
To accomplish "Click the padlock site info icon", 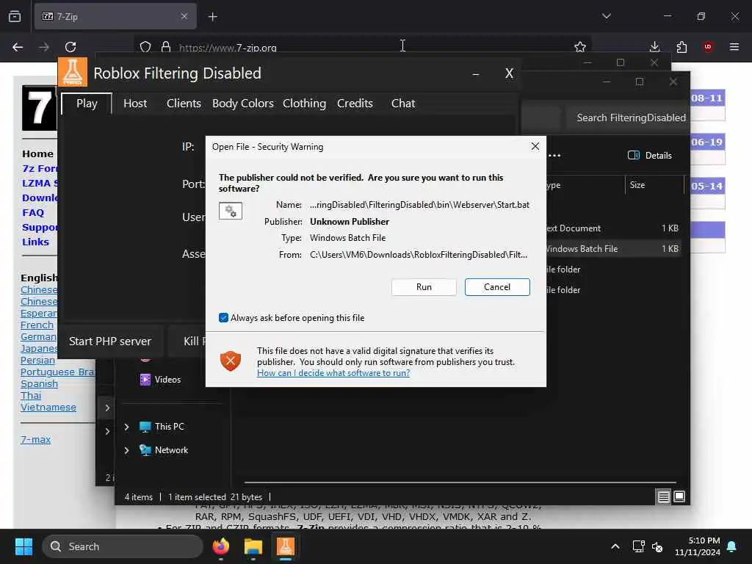I will click(166, 47).
